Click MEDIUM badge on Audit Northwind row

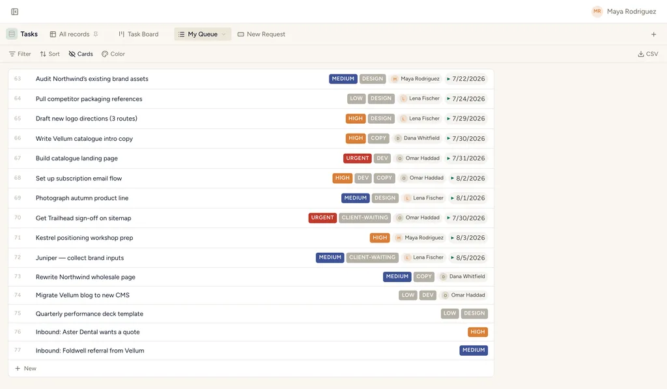pos(343,79)
